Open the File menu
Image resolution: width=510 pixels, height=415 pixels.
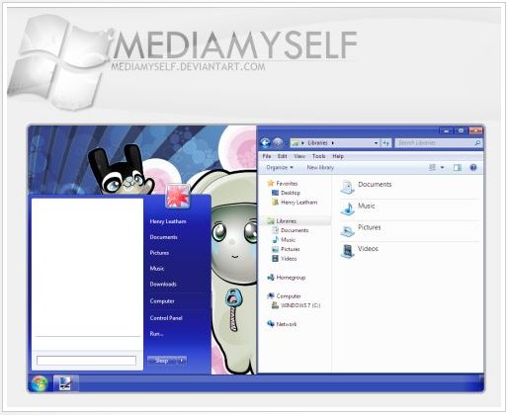tap(267, 156)
